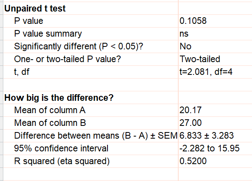Image resolution: width=252 pixels, height=181 pixels.
Task: Select the 'How big is the difference?' header
Action: [x=58, y=98]
